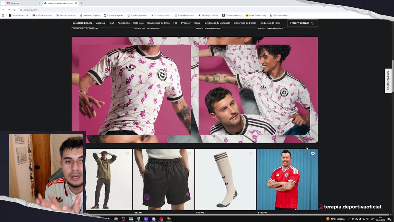Open the Zapatos category
The image size is (394, 222).
[x=100, y=23]
